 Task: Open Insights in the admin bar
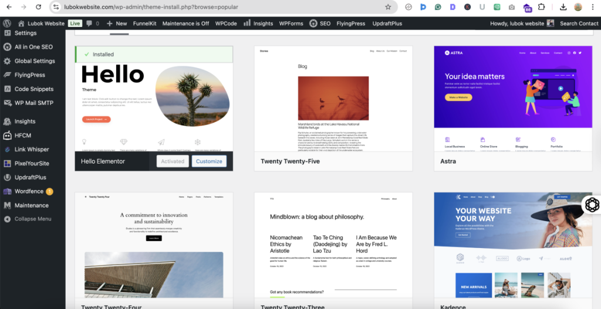click(258, 23)
